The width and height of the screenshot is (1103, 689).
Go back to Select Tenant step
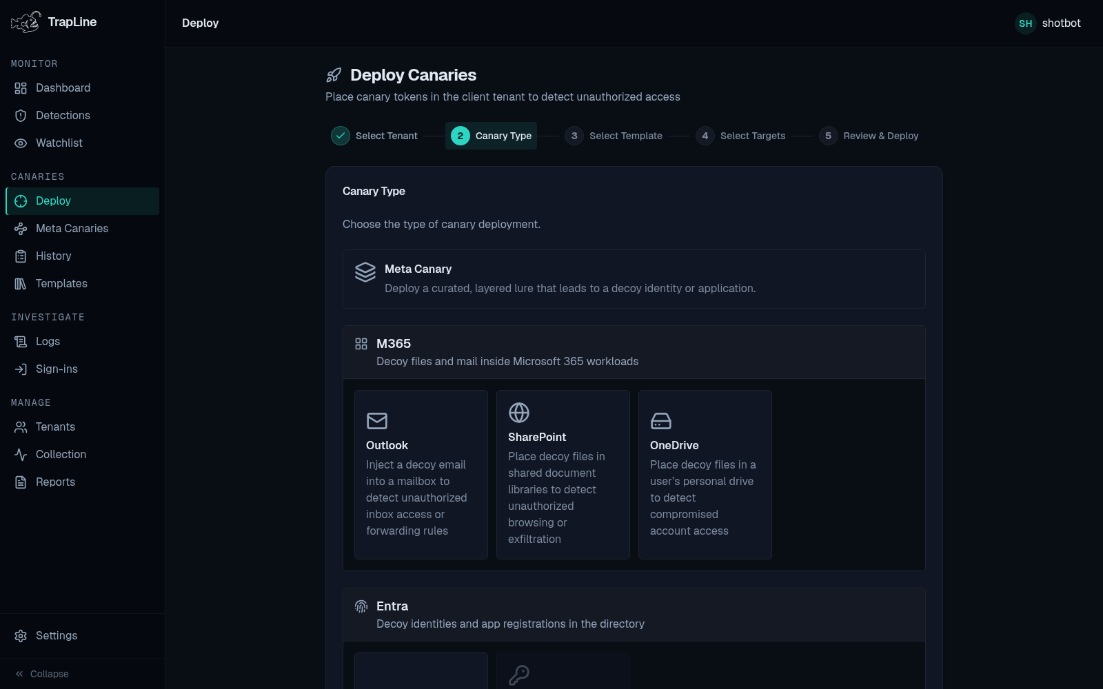[x=374, y=136]
